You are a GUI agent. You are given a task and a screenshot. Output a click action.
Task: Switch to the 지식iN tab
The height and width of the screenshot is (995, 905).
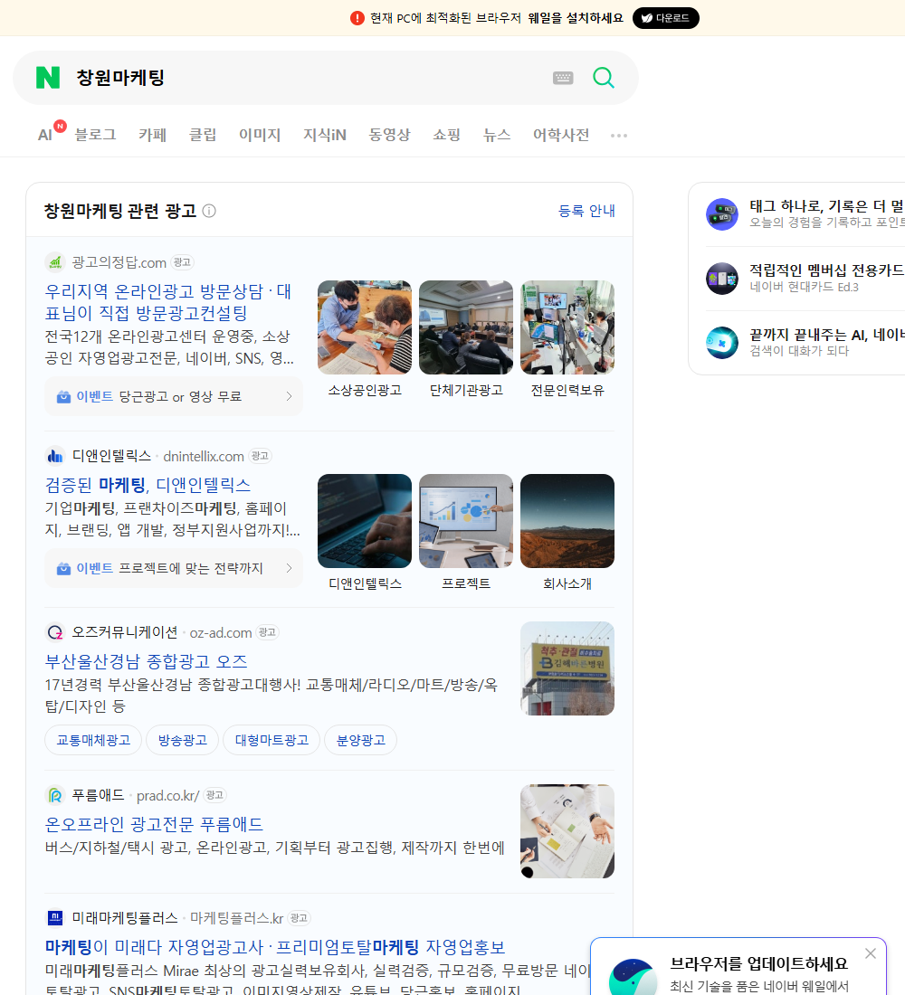pyautogui.click(x=325, y=135)
